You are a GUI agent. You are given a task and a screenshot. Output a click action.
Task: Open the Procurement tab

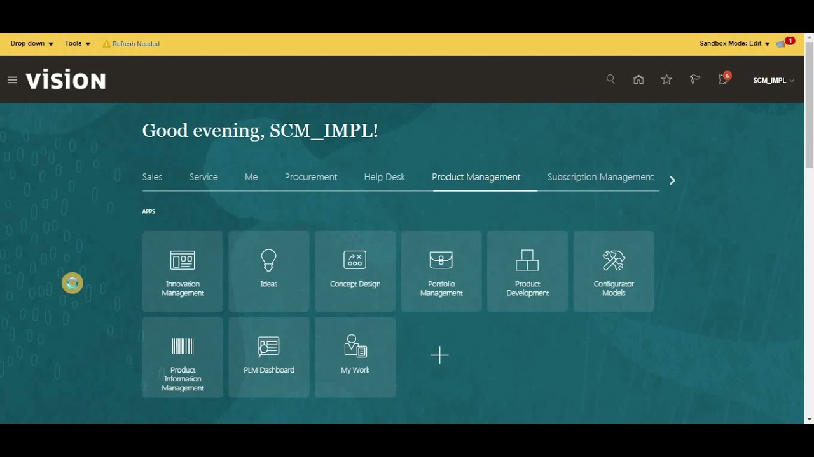pyautogui.click(x=311, y=177)
